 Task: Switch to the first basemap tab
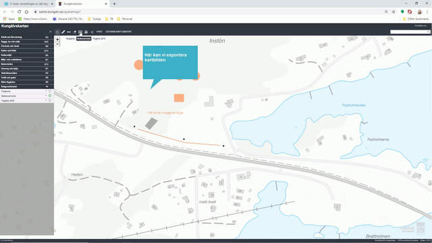pyautogui.click(x=70, y=39)
